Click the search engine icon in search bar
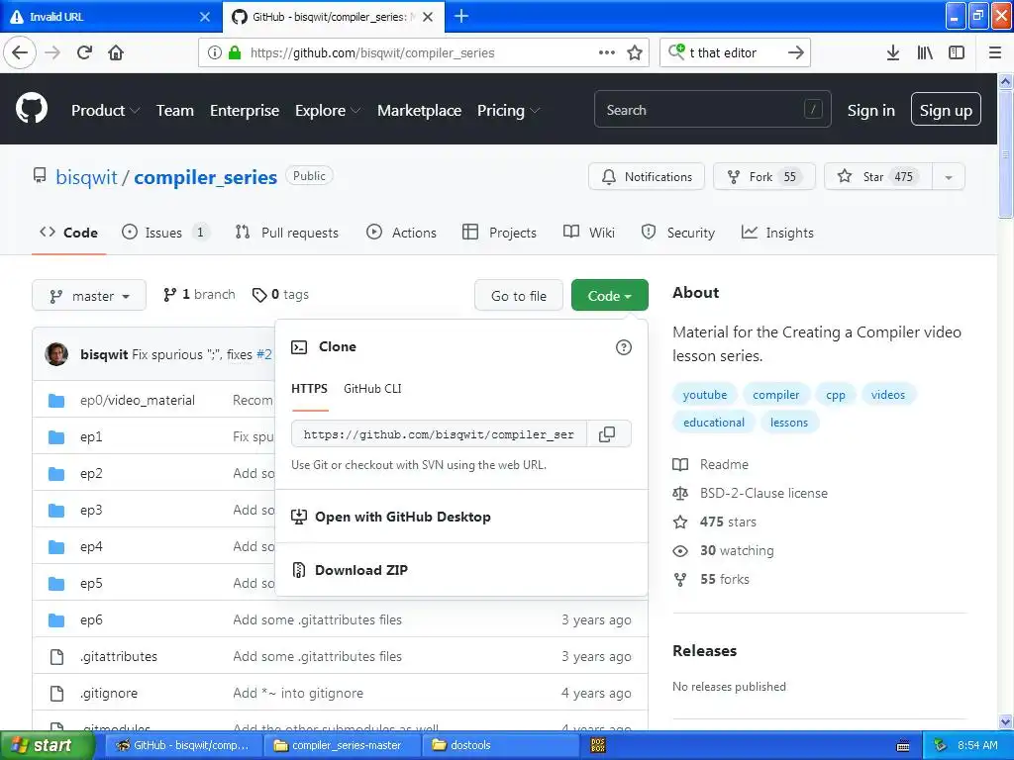1014x760 pixels. point(676,51)
